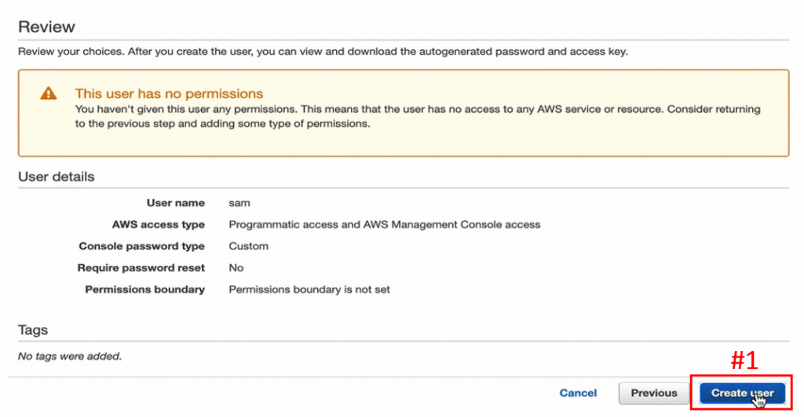Select the User details section heading

[x=56, y=177]
